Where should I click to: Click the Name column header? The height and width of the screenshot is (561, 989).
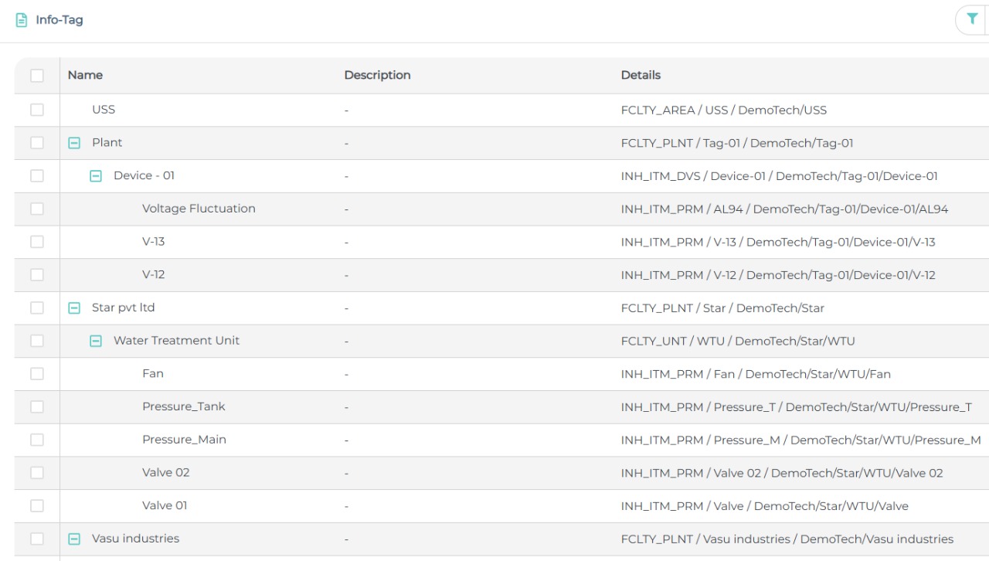[x=85, y=75]
